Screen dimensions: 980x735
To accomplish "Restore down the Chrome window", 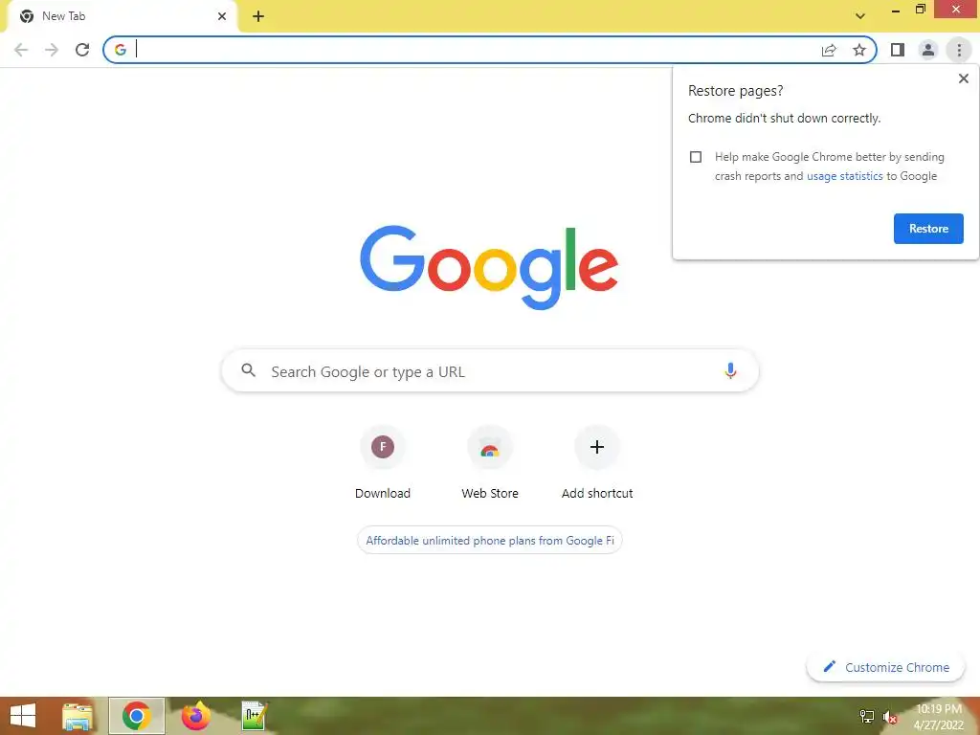I will click(x=921, y=9).
